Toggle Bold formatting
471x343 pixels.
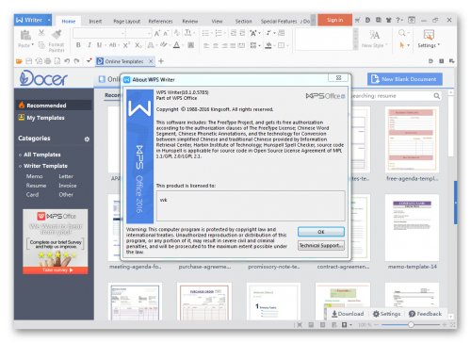pos(78,45)
